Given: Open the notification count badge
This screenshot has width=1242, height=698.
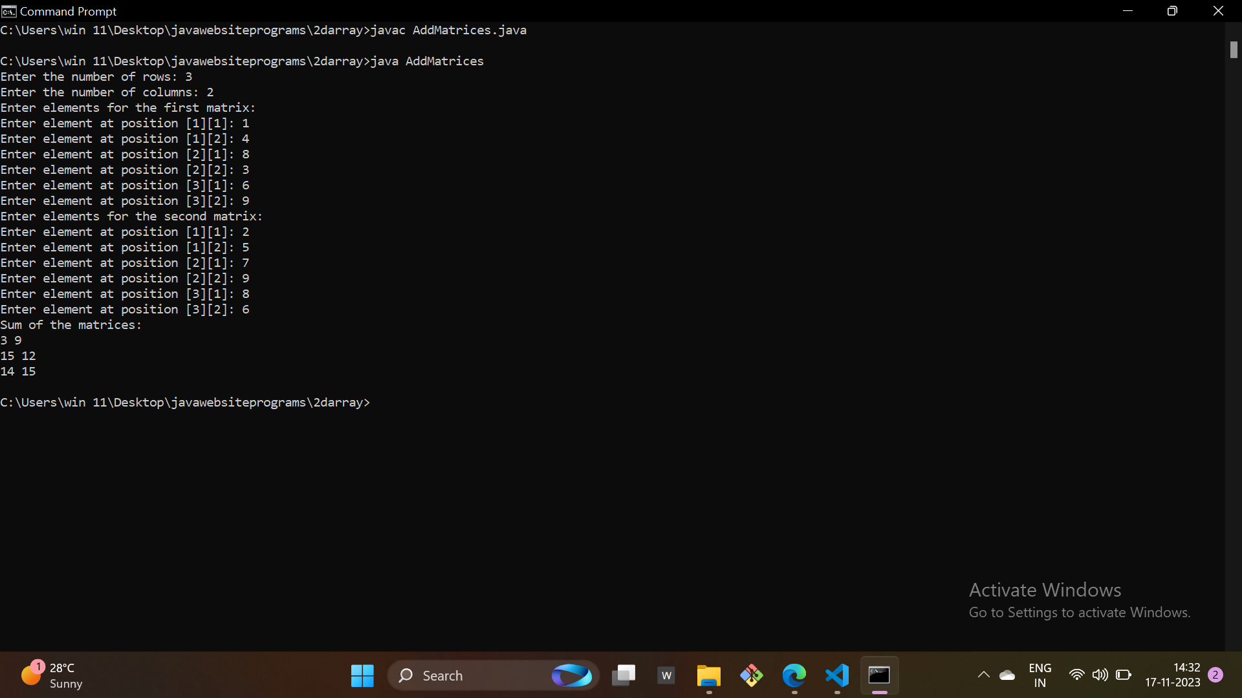Looking at the screenshot, I should [x=1215, y=675].
